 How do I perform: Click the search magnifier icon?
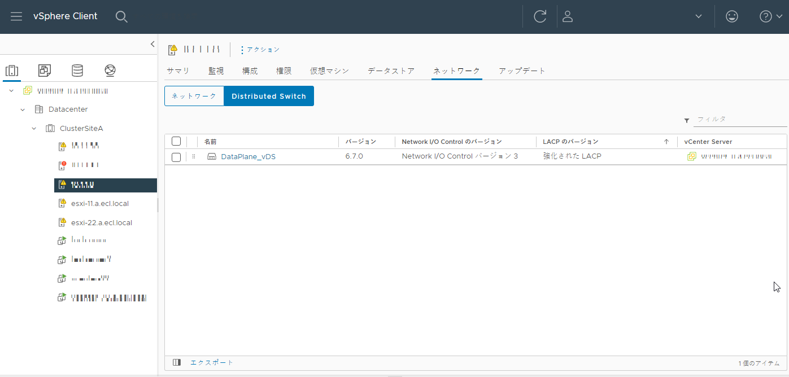pyautogui.click(x=121, y=16)
